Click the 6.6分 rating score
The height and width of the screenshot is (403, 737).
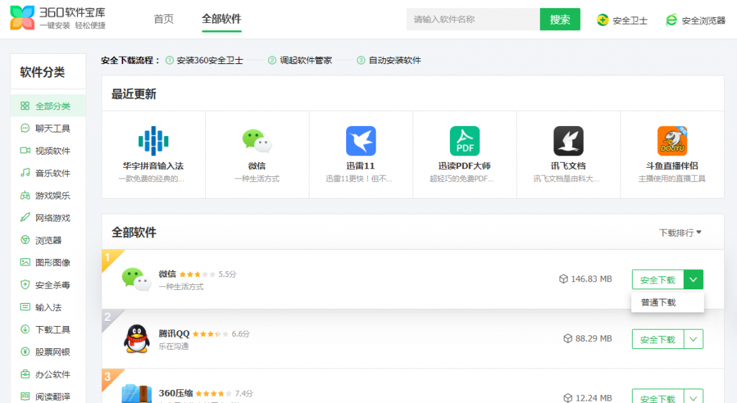(x=240, y=334)
